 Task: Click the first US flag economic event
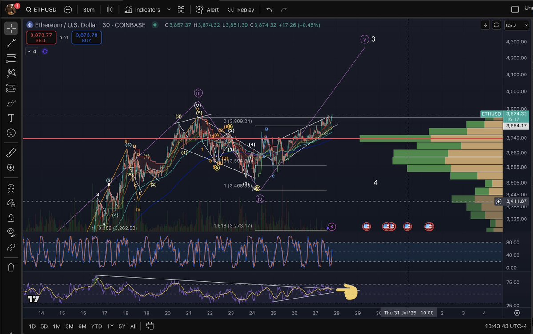366,227
